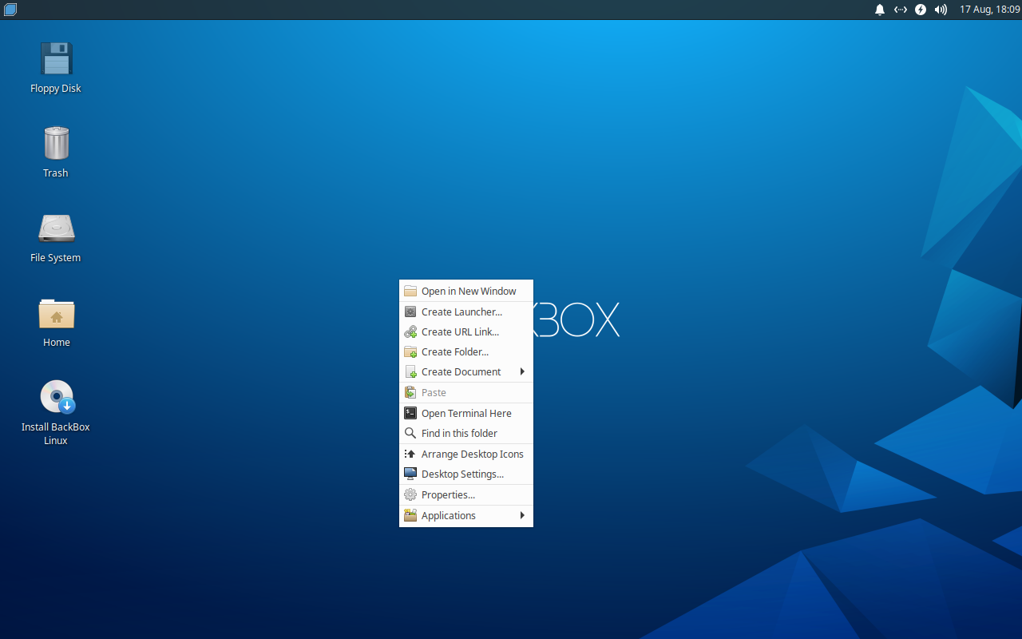Open the applications menu in the top panel
1022x639 pixels.
click(10, 10)
